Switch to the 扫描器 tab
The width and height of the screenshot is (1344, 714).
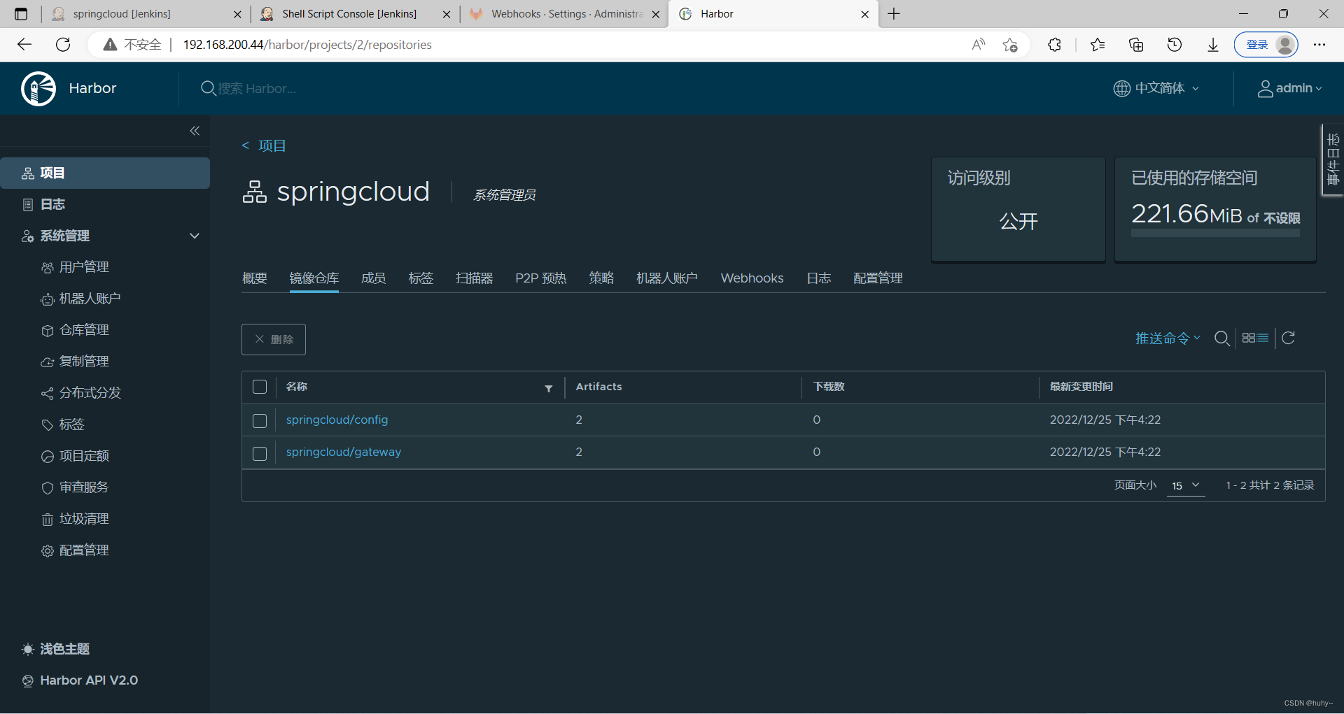[x=475, y=278]
